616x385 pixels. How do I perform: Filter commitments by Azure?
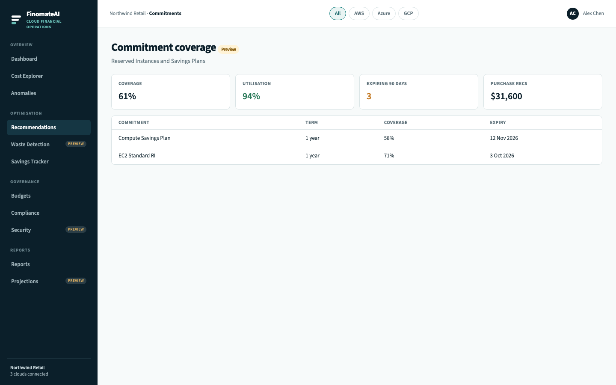tap(384, 14)
